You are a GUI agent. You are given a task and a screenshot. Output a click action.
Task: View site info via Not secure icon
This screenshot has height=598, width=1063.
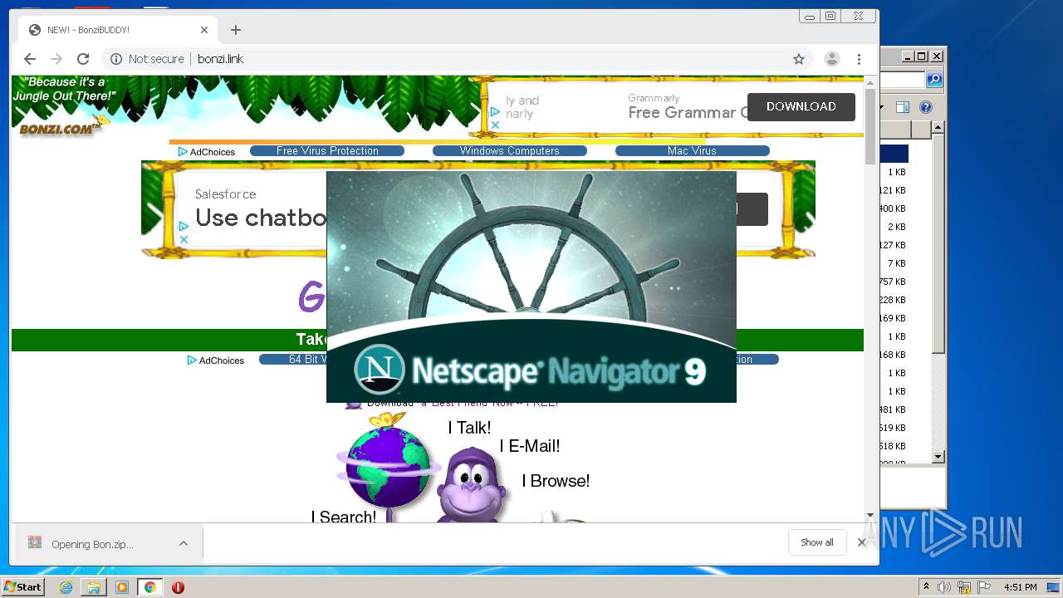pyautogui.click(x=116, y=59)
